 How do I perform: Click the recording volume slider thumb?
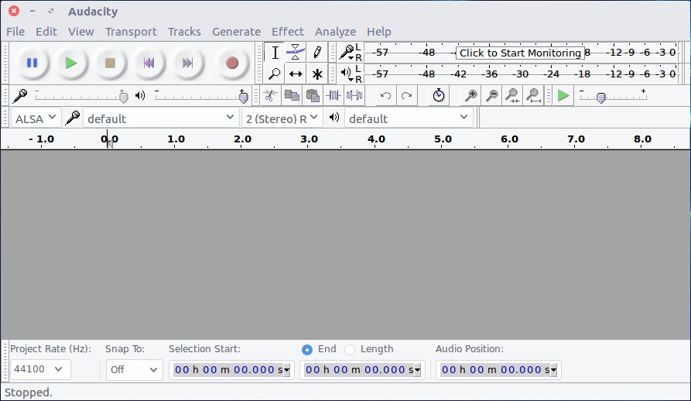[x=124, y=97]
